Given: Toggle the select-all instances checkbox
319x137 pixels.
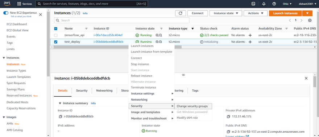Looking at the screenshot, I should (56, 29).
